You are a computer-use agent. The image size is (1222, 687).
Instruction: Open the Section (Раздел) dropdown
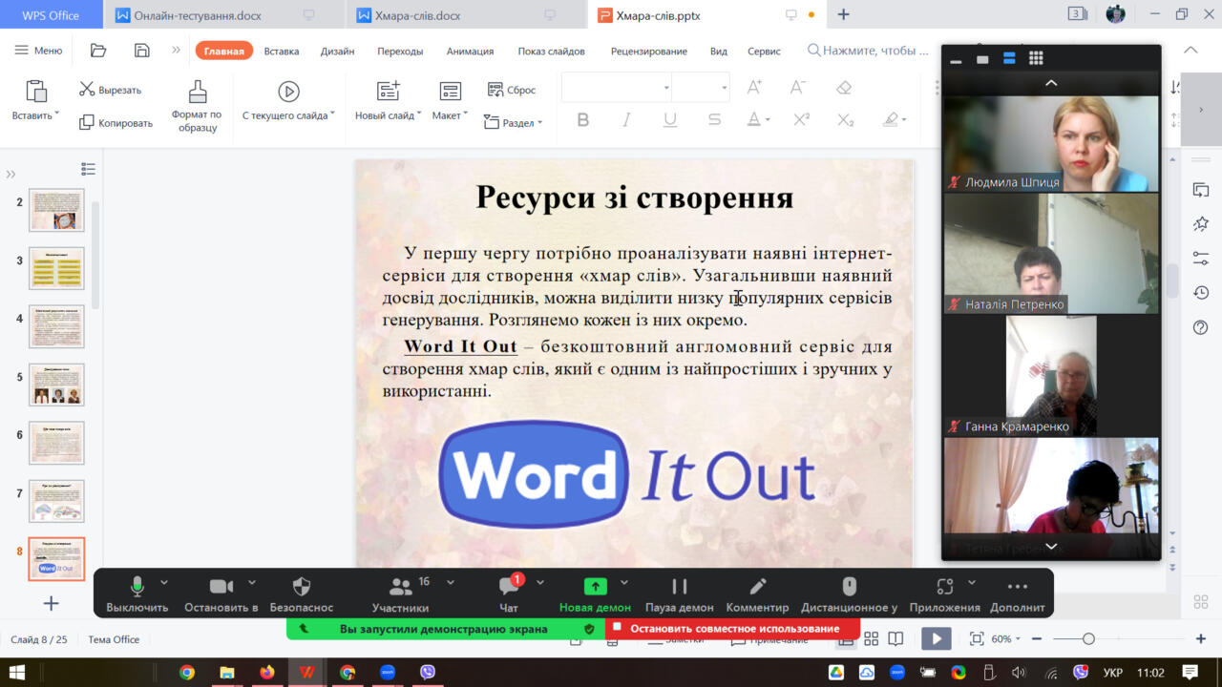click(513, 122)
